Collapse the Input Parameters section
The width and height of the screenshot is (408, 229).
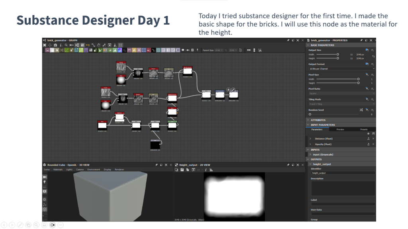[x=308, y=124]
